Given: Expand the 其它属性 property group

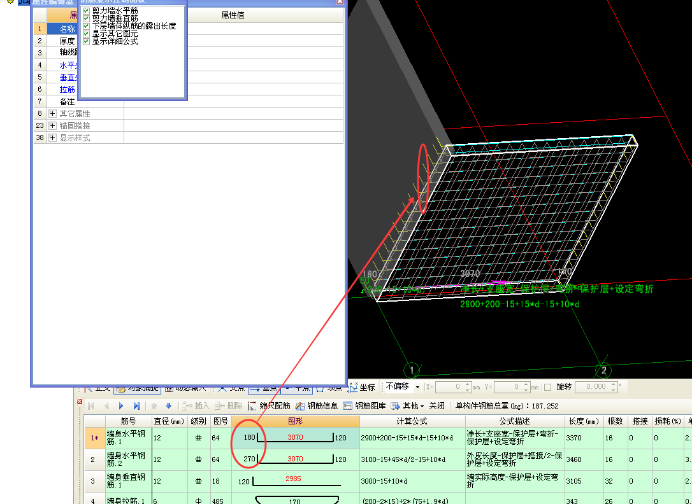Looking at the screenshot, I should tap(52, 114).
